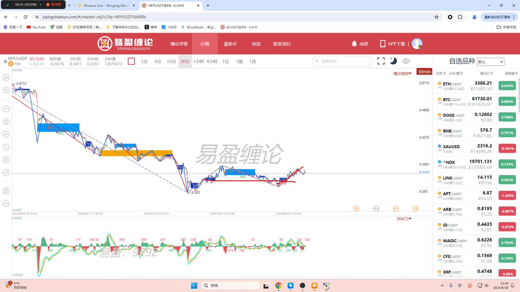Open the 默认 watchlist dropdown
Viewport: 520px width, 292px height.
click(x=491, y=61)
